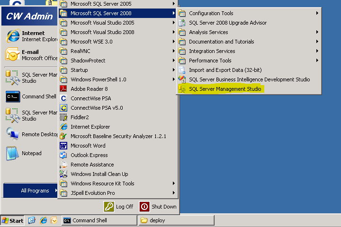Open Fiddler2 from programs list
Screen dimensions: 341x227
80,117
